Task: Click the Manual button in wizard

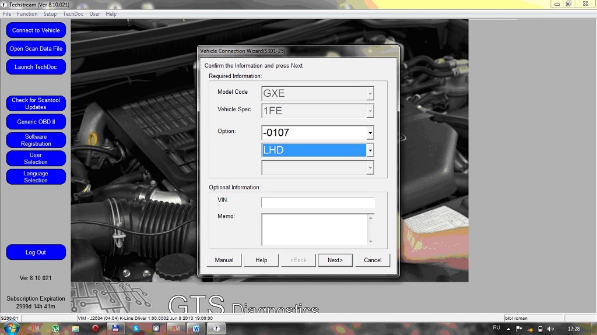Action: click(x=224, y=260)
